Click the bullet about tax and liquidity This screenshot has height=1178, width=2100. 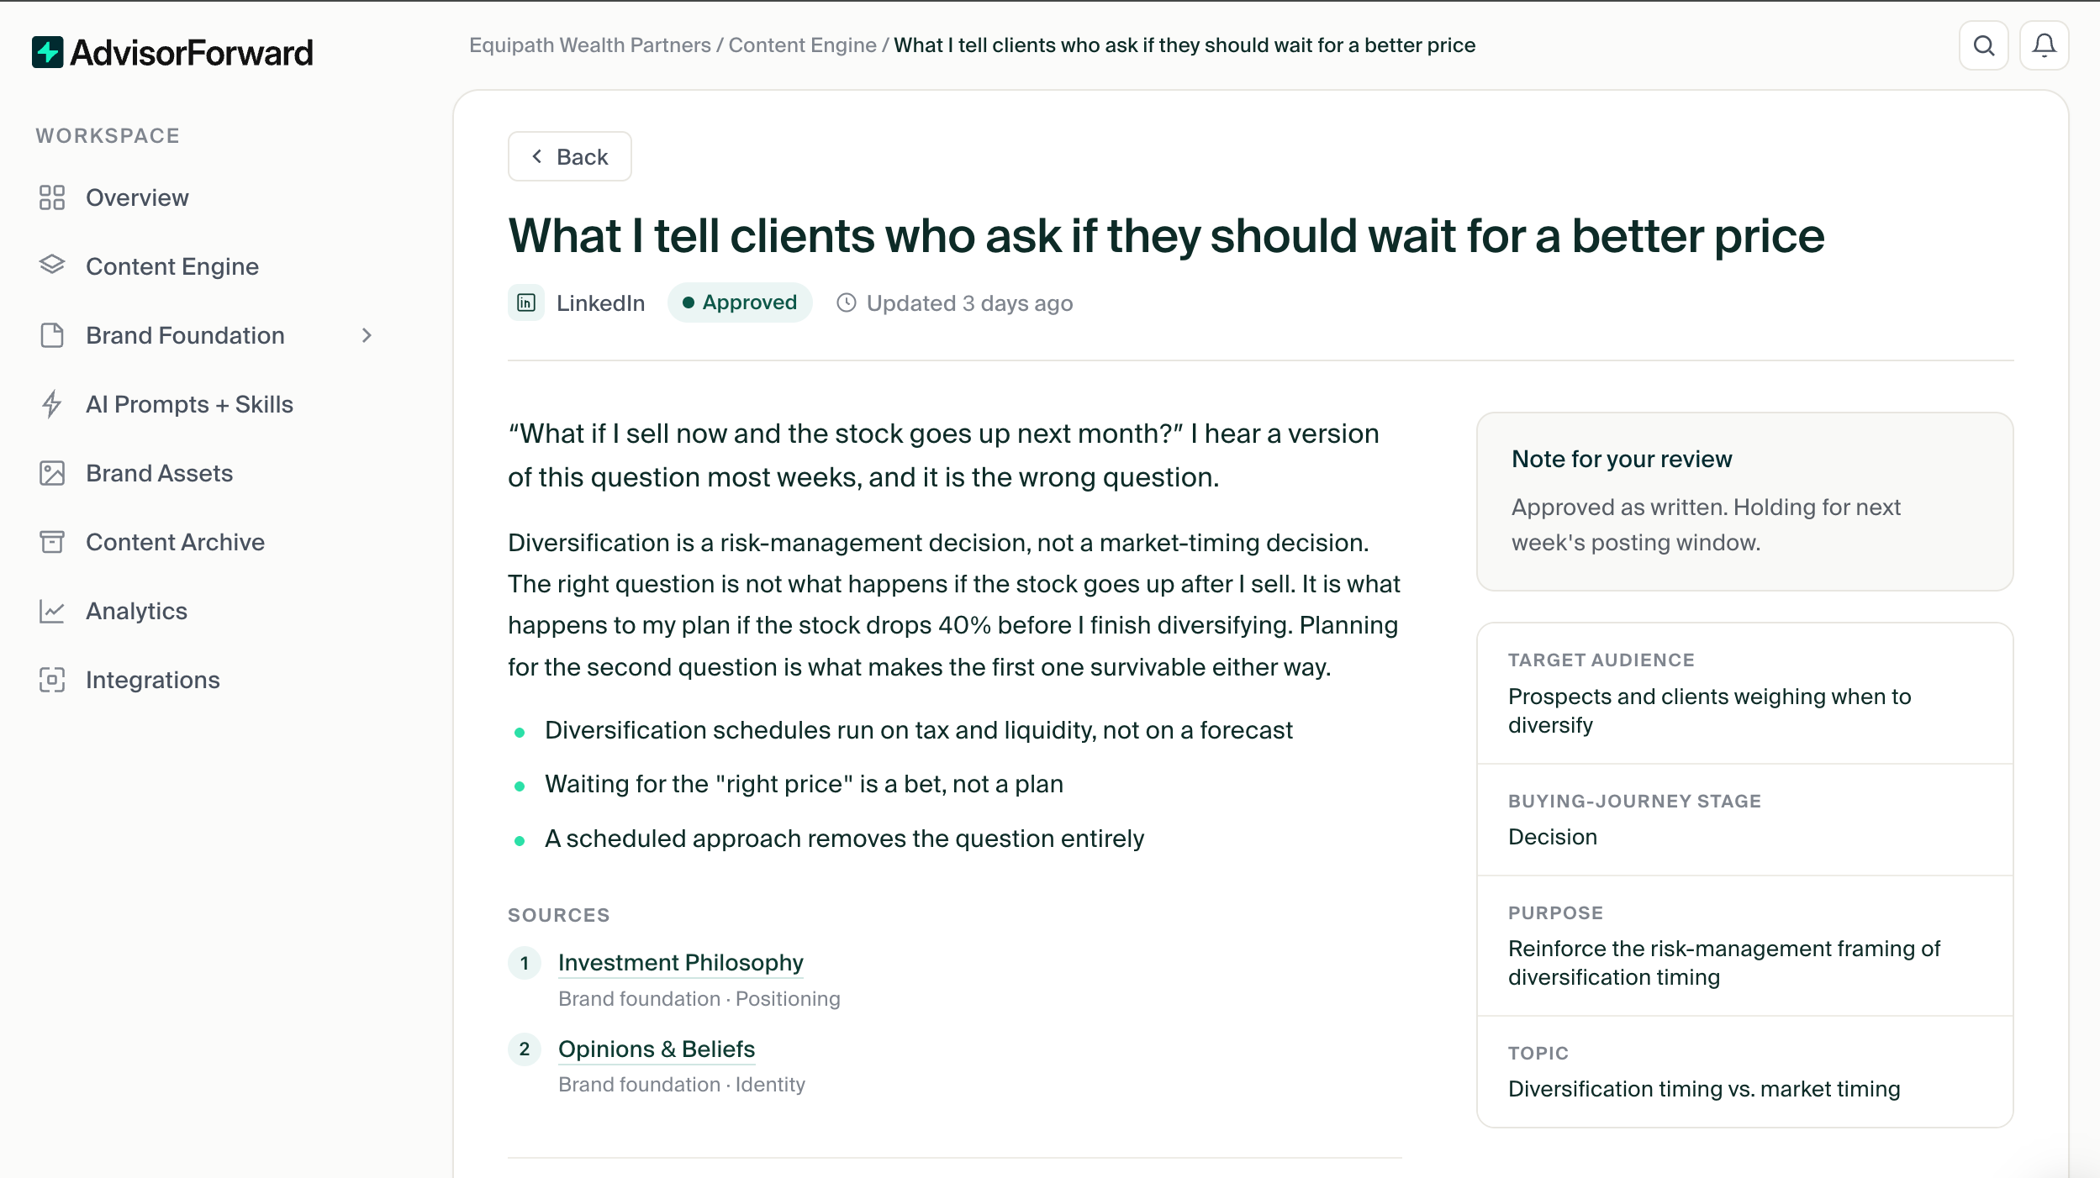tap(918, 730)
